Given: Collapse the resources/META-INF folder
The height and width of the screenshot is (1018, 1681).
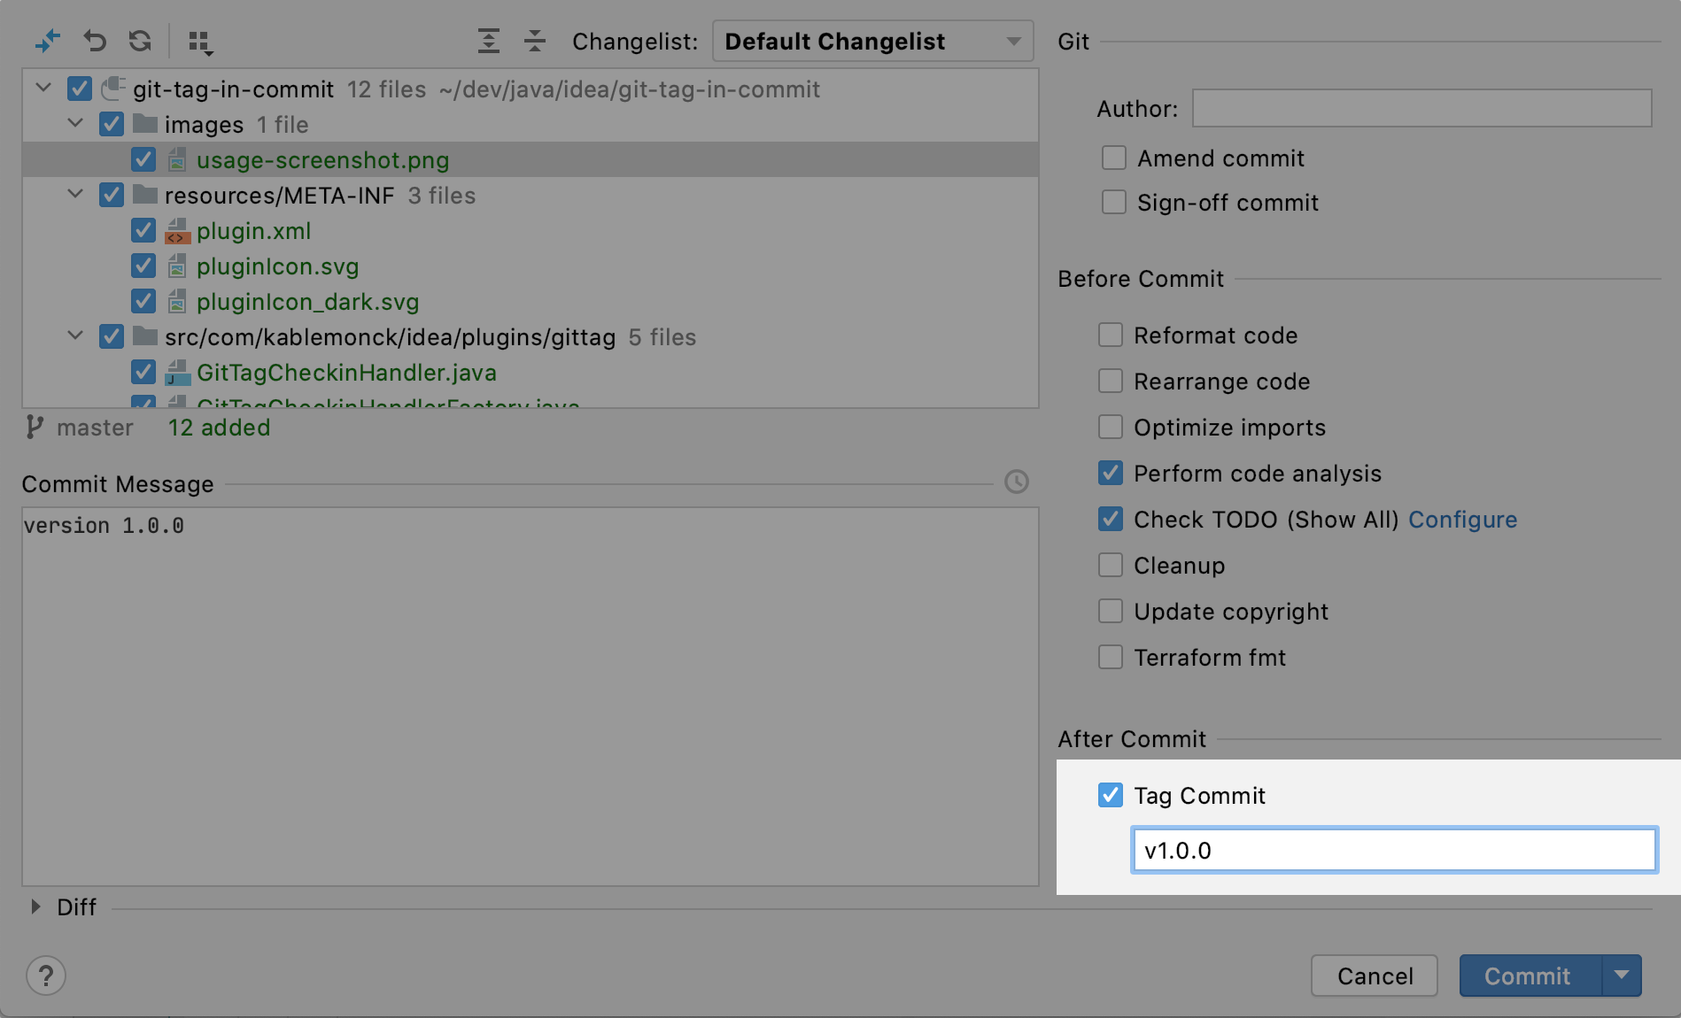Looking at the screenshot, I should (x=75, y=195).
